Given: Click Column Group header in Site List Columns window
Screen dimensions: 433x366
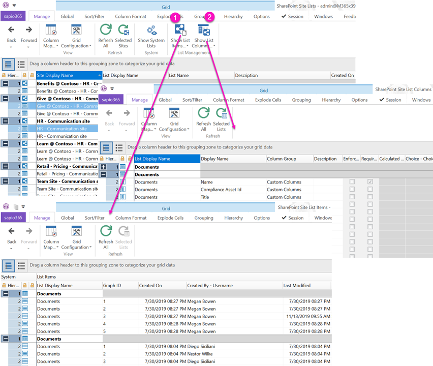Looking at the screenshot, I should [290, 159].
